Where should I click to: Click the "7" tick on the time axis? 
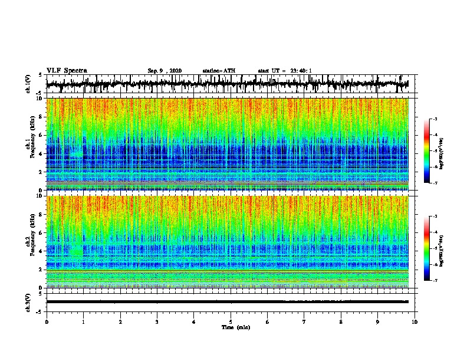[304, 322]
